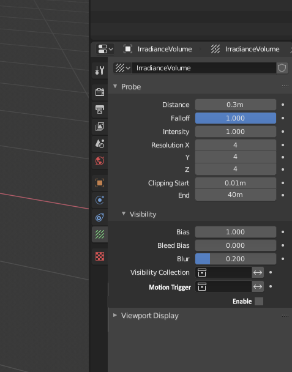
Task: Open the World properties tab
Action: point(100,161)
